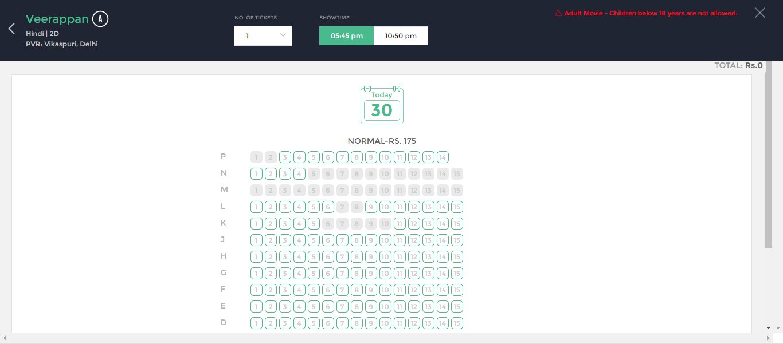Choose seat 4 in row N

(x=299, y=173)
